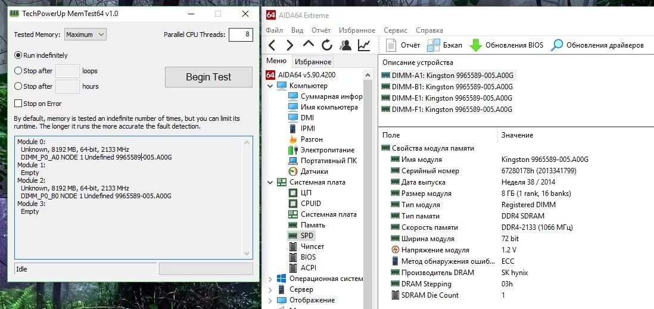Image resolution: width=654 pixels, height=309 pixels.
Task: Select the Напряжение модуля row
Action: [x=516, y=250]
